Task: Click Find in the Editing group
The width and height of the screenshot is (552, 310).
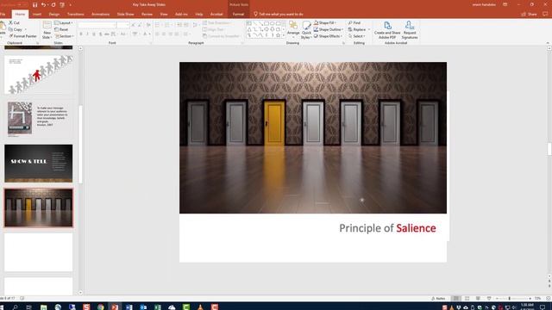Action: click(354, 22)
